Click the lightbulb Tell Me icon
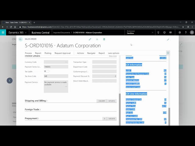The height and width of the screenshot is (146, 195). tap(158, 33)
